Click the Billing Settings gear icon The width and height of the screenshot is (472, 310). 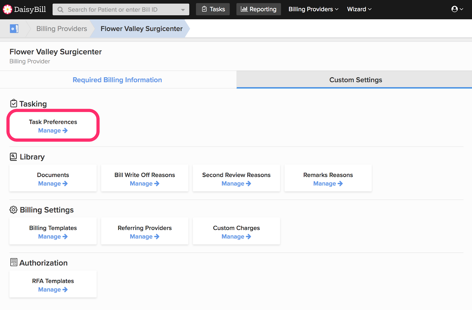pos(13,210)
